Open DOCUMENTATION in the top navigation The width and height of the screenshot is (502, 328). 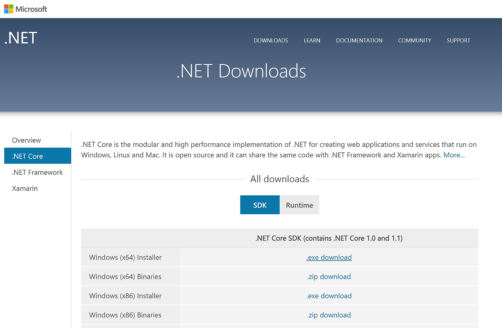[x=359, y=40]
